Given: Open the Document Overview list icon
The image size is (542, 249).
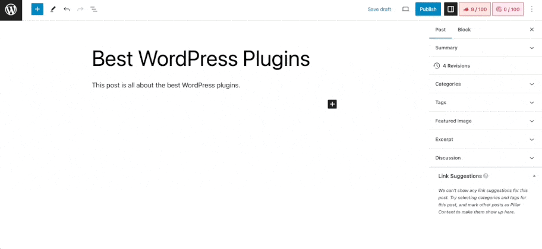Looking at the screenshot, I should [94, 10].
